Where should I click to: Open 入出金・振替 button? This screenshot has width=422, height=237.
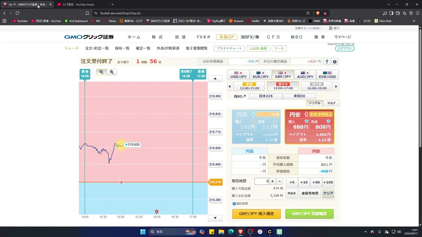coord(258,48)
